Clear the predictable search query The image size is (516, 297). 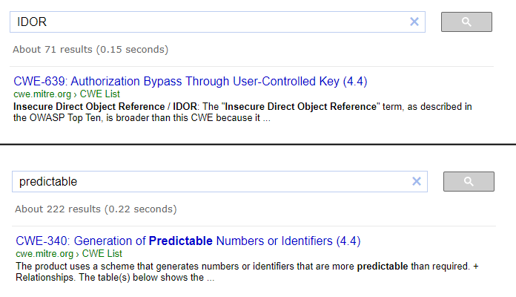click(417, 181)
